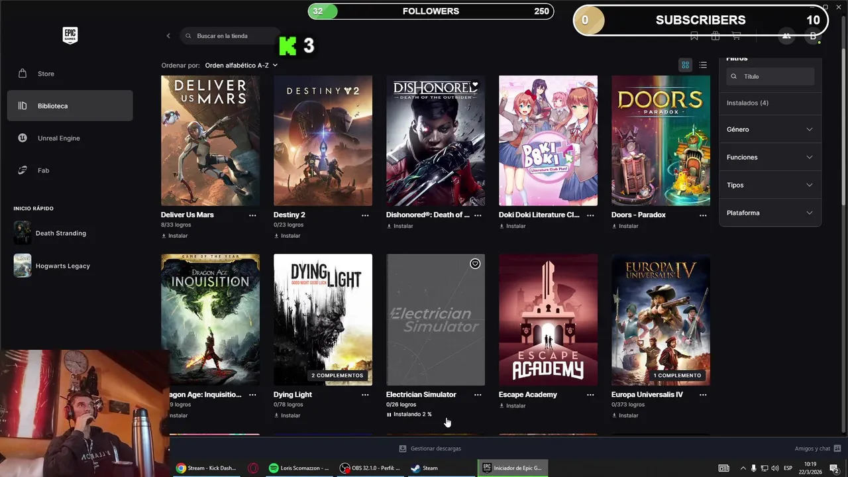Install Doki Doki Literature Club
The height and width of the screenshot is (477, 848).
(x=513, y=226)
